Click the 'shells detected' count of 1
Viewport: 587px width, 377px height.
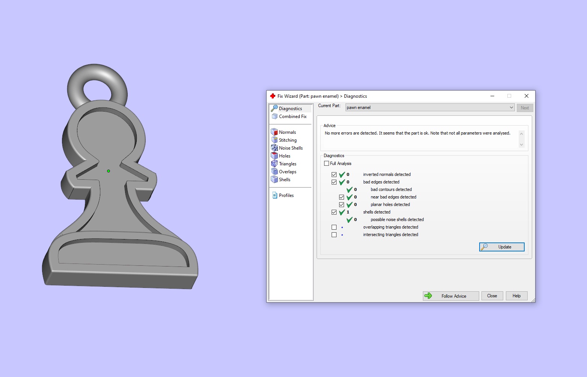348,212
